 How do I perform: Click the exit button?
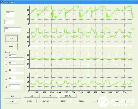12,38
